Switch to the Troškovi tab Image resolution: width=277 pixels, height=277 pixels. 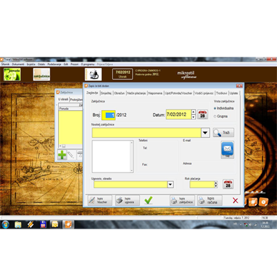tap(222, 93)
